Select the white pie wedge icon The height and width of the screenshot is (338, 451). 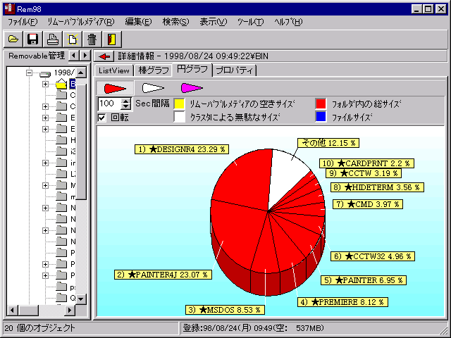[154, 88]
